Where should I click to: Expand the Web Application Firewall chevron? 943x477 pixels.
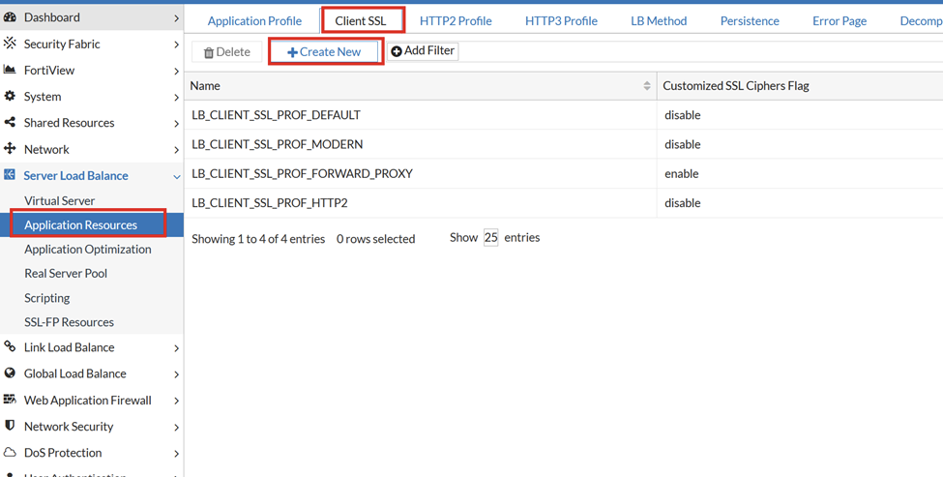[176, 402]
